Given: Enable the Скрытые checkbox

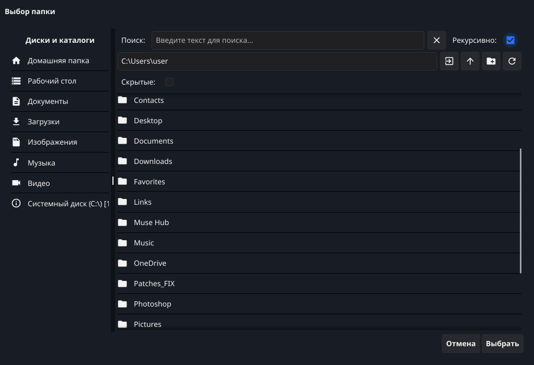Looking at the screenshot, I should pyautogui.click(x=169, y=82).
